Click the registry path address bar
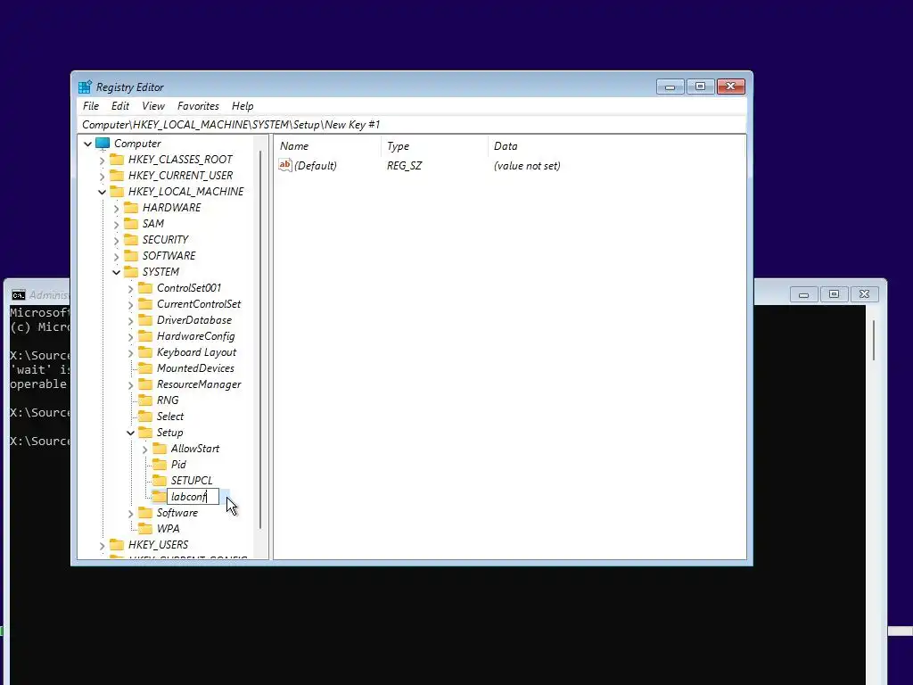The width and height of the screenshot is (913, 685). (x=412, y=125)
